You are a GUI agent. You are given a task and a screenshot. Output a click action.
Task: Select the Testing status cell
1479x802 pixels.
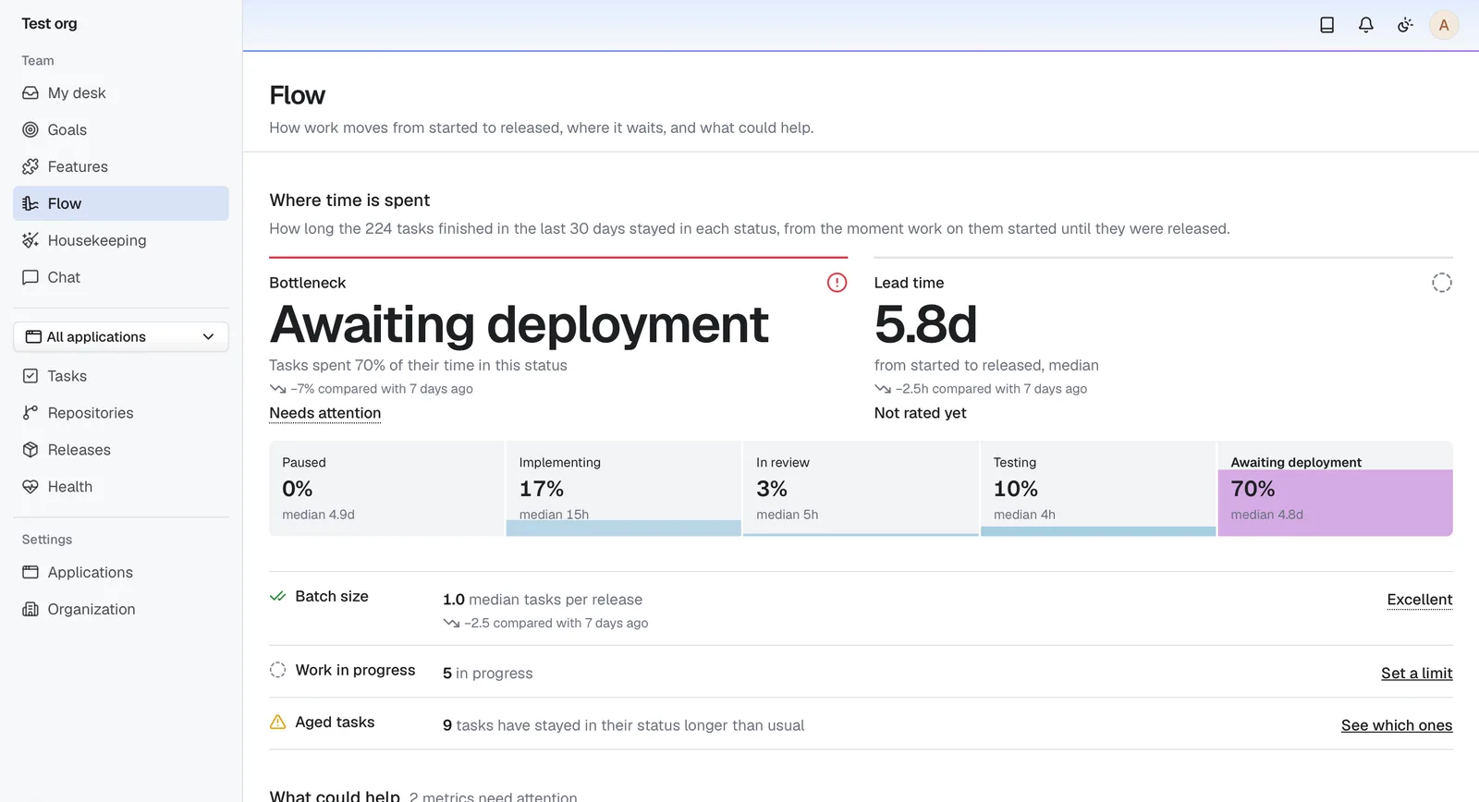(1098, 489)
